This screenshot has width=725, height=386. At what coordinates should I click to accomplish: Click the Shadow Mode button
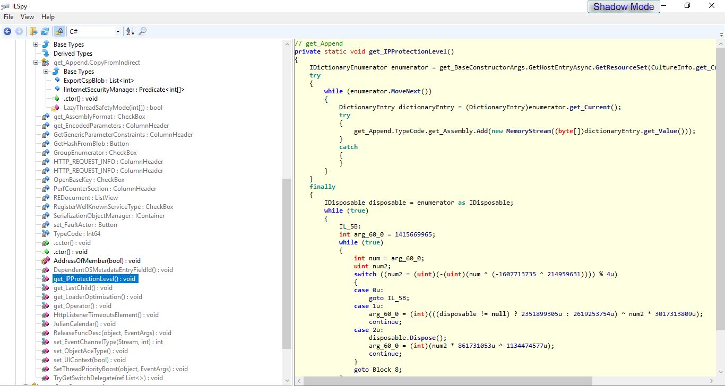pyautogui.click(x=624, y=7)
